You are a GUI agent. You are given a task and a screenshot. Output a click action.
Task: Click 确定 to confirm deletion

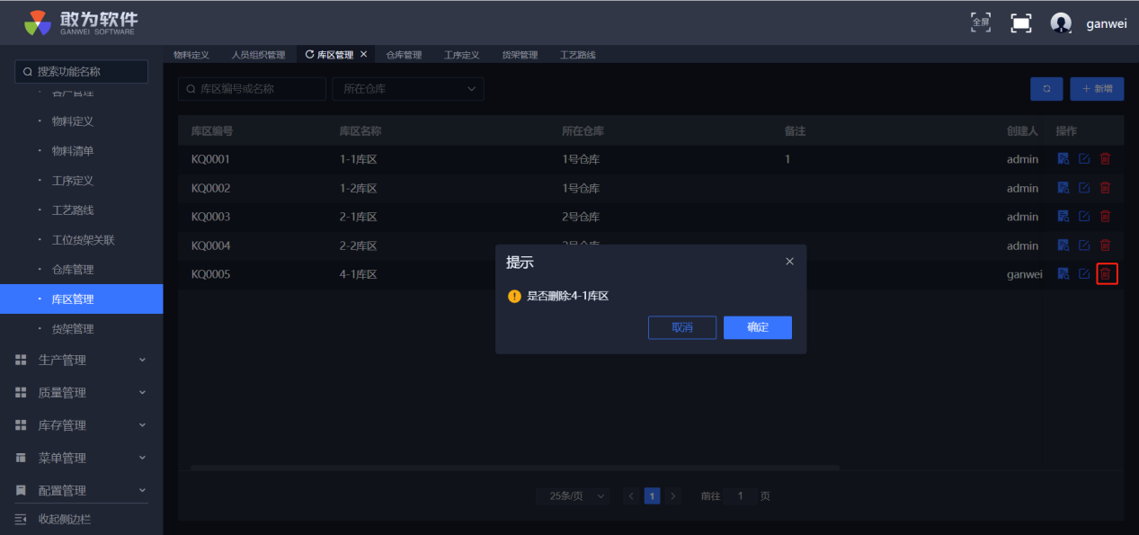tap(758, 327)
